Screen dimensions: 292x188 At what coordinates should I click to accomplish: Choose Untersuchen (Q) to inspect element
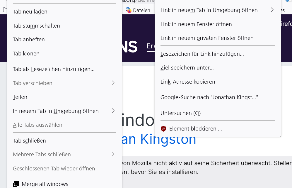[x=180, y=113]
